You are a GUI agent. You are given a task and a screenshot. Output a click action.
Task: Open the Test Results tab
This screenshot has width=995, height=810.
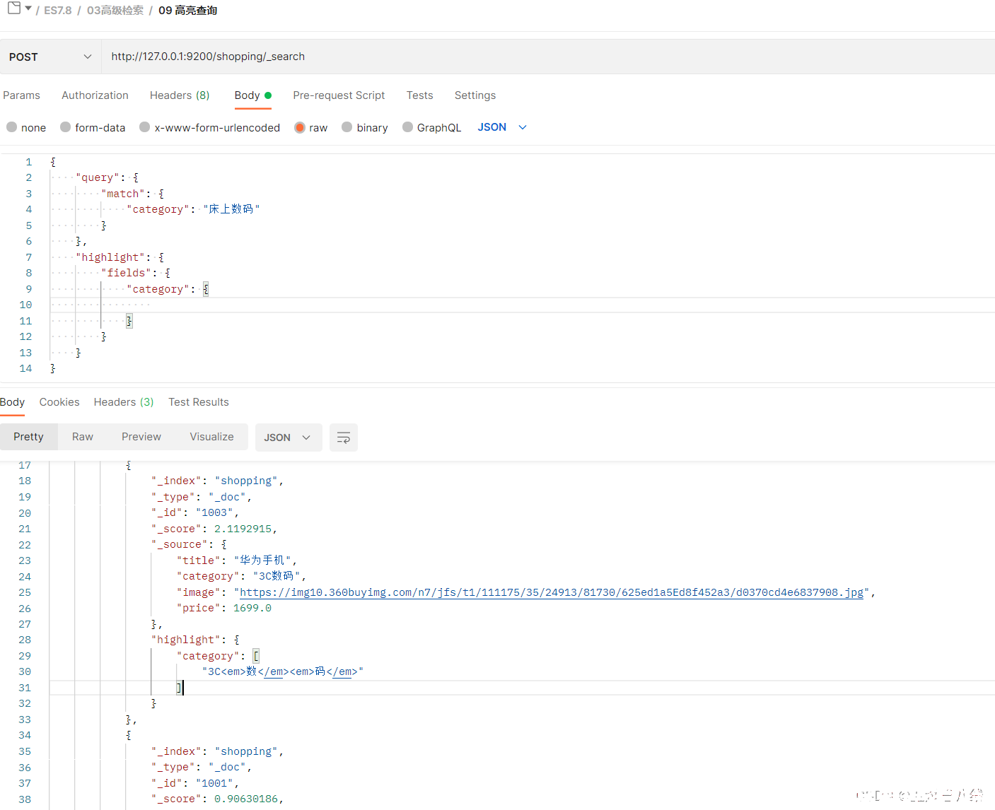click(199, 402)
